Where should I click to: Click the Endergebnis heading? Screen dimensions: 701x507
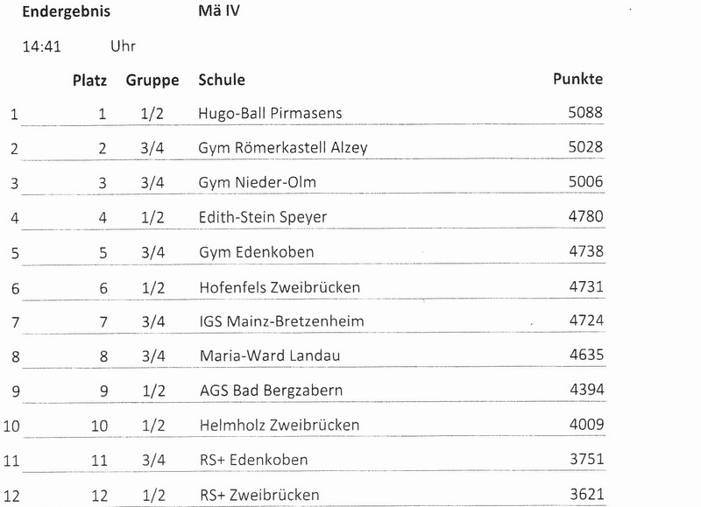[67, 11]
